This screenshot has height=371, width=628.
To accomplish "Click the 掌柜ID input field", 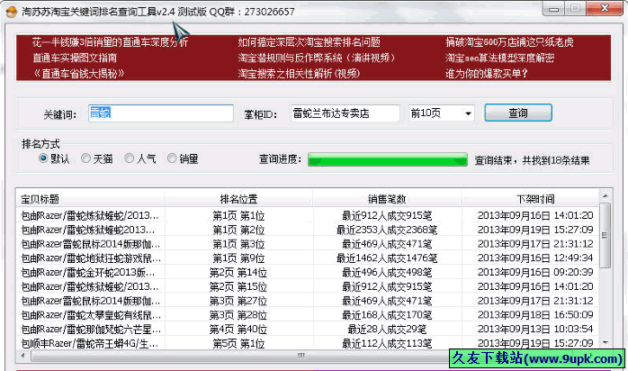I will [x=345, y=113].
